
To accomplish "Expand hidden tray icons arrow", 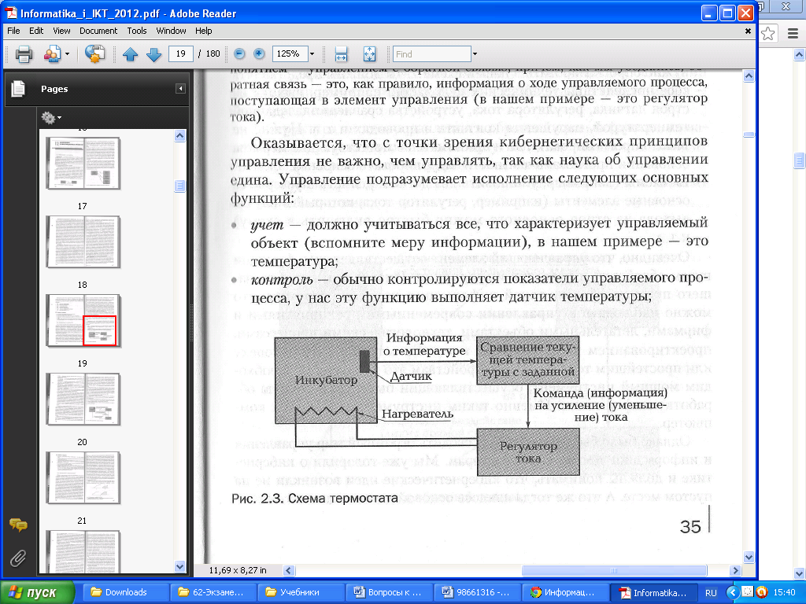I will [x=733, y=593].
